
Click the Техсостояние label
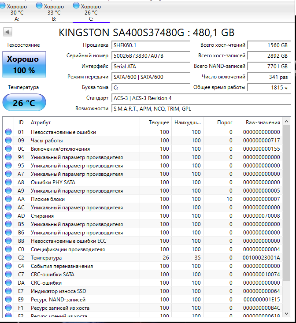(23, 45)
